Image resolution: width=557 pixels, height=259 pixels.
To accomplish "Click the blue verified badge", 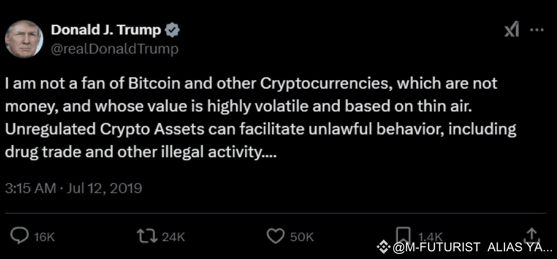I will coord(172,31).
